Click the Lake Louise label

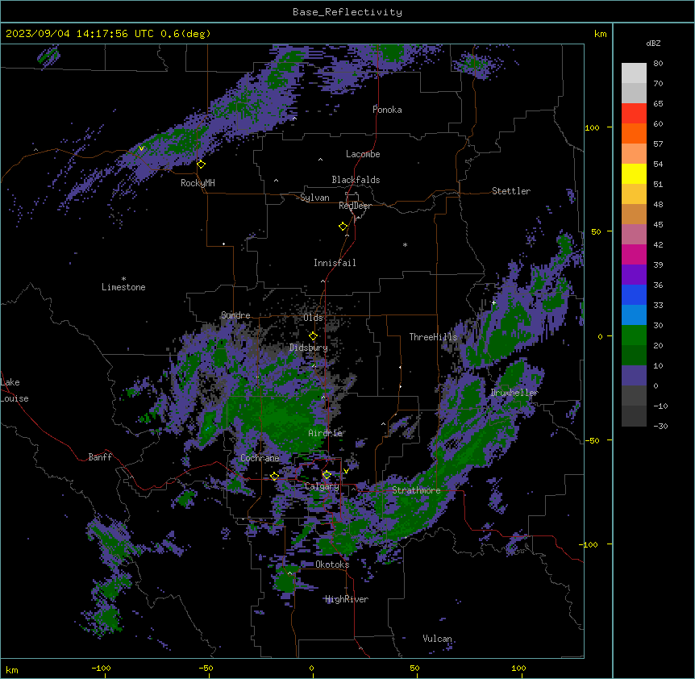15,390
